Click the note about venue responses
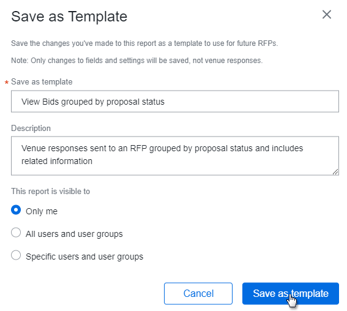Image resolution: width=347 pixels, height=311 pixels. (x=136, y=61)
